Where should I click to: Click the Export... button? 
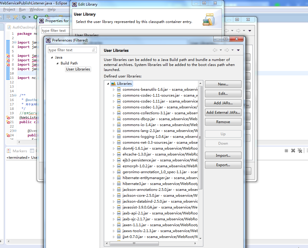[x=223, y=165]
